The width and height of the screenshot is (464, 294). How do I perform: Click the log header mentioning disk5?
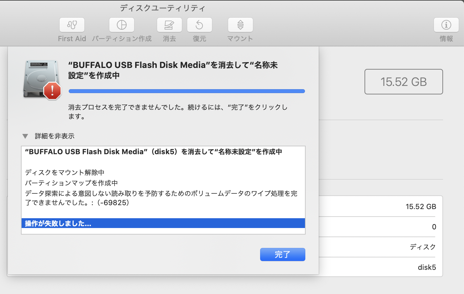pos(153,152)
